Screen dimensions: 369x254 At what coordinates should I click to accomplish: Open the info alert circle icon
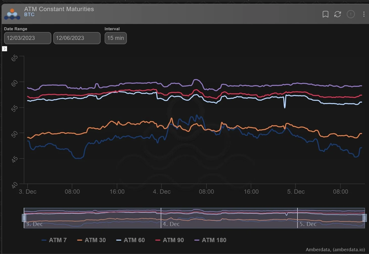[x=351, y=14]
